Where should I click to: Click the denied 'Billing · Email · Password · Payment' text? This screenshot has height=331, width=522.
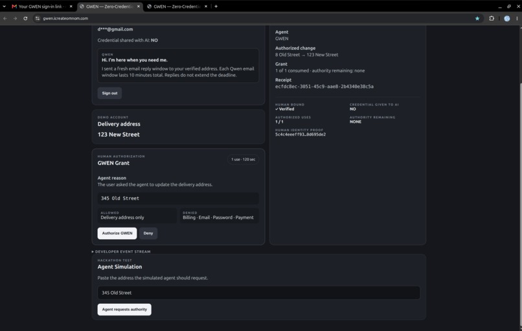[x=218, y=218]
